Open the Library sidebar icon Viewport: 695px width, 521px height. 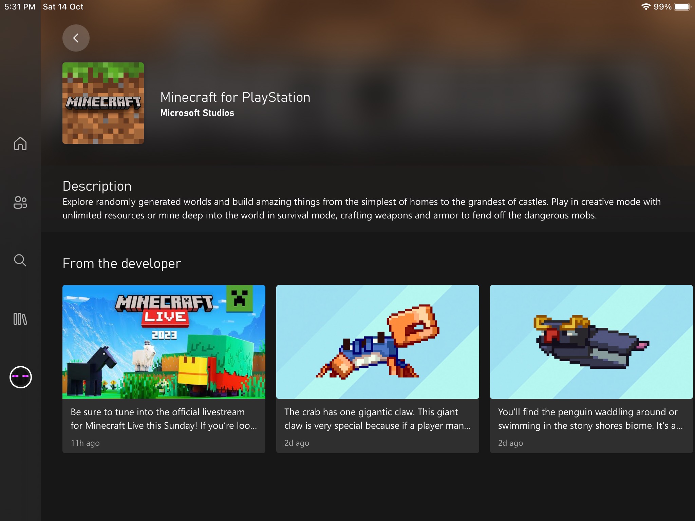click(x=20, y=319)
